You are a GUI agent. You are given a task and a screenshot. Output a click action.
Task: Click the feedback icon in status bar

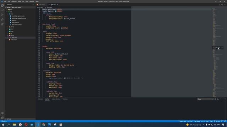222,121
